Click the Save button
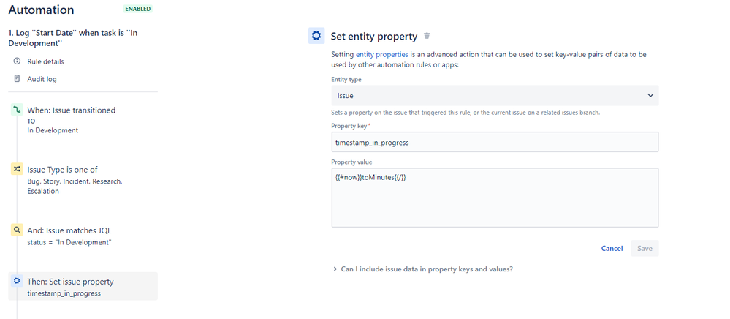 (645, 249)
